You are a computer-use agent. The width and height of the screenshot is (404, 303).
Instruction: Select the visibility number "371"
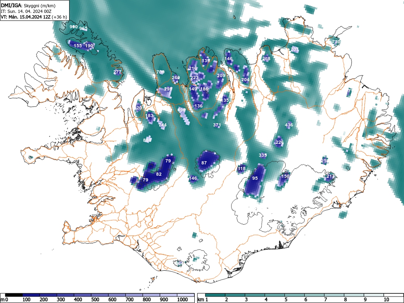pos(217,125)
